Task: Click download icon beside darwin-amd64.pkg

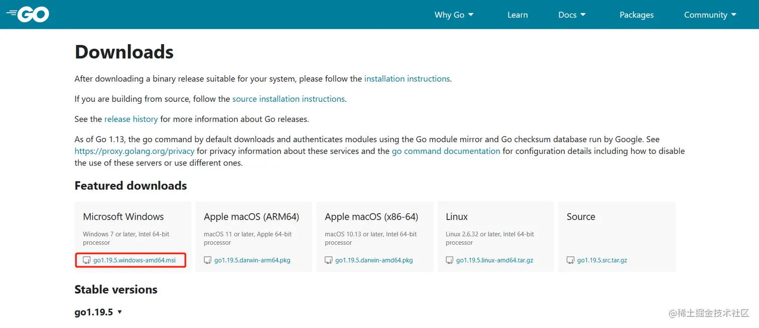Action: (x=329, y=260)
